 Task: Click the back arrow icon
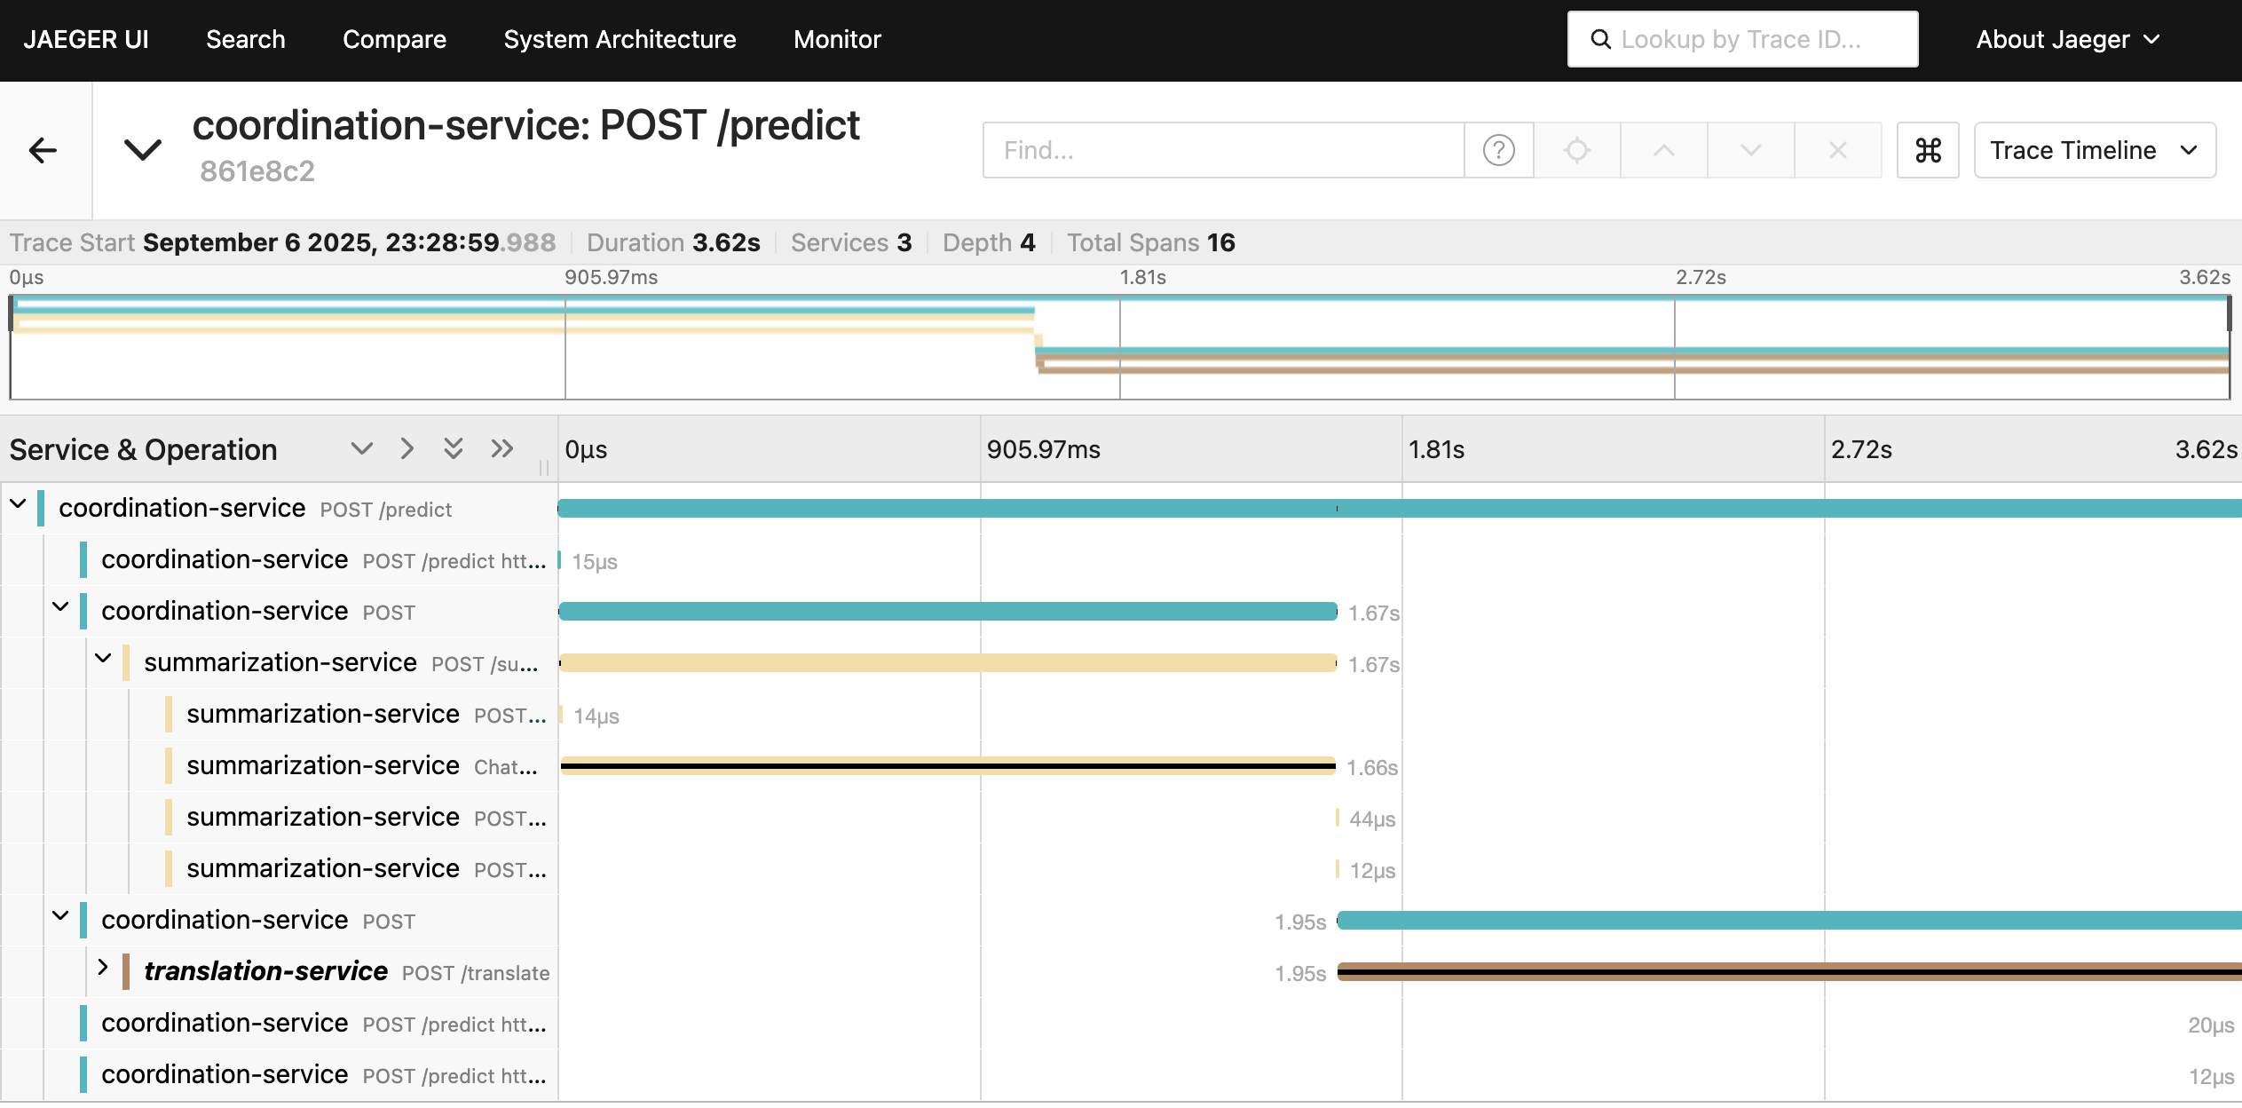tap(43, 150)
